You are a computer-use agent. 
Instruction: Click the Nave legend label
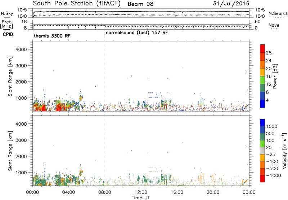(274, 25)
